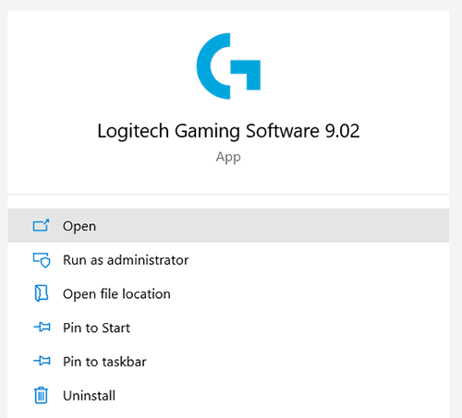
Task: Click the trash can icon for Uninstall
Action: (x=41, y=395)
